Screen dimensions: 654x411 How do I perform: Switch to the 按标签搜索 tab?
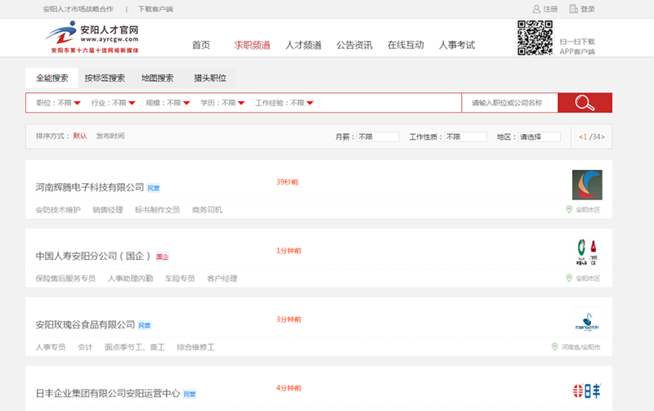pyautogui.click(x=105, y=78)
